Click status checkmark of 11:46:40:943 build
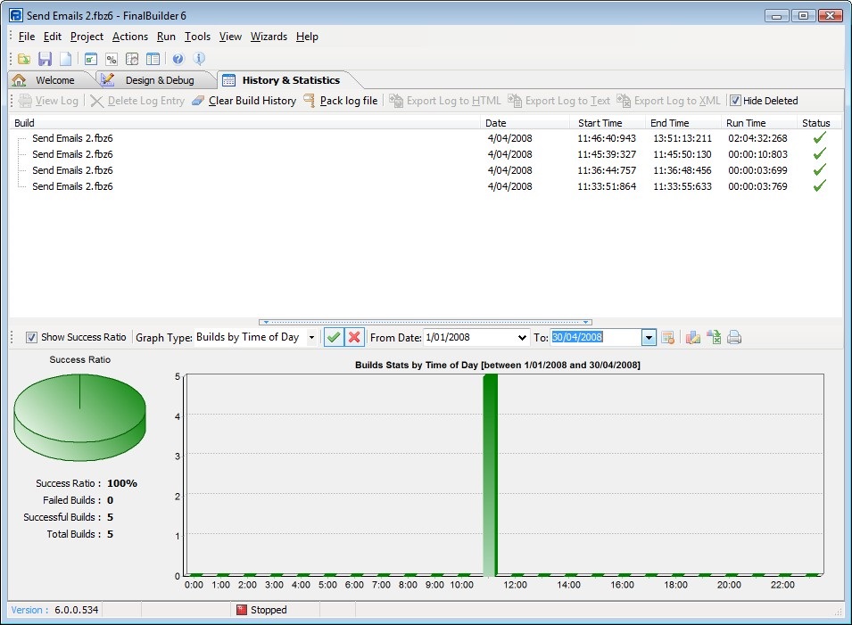The image size is (852, 625). click(819, 138)
